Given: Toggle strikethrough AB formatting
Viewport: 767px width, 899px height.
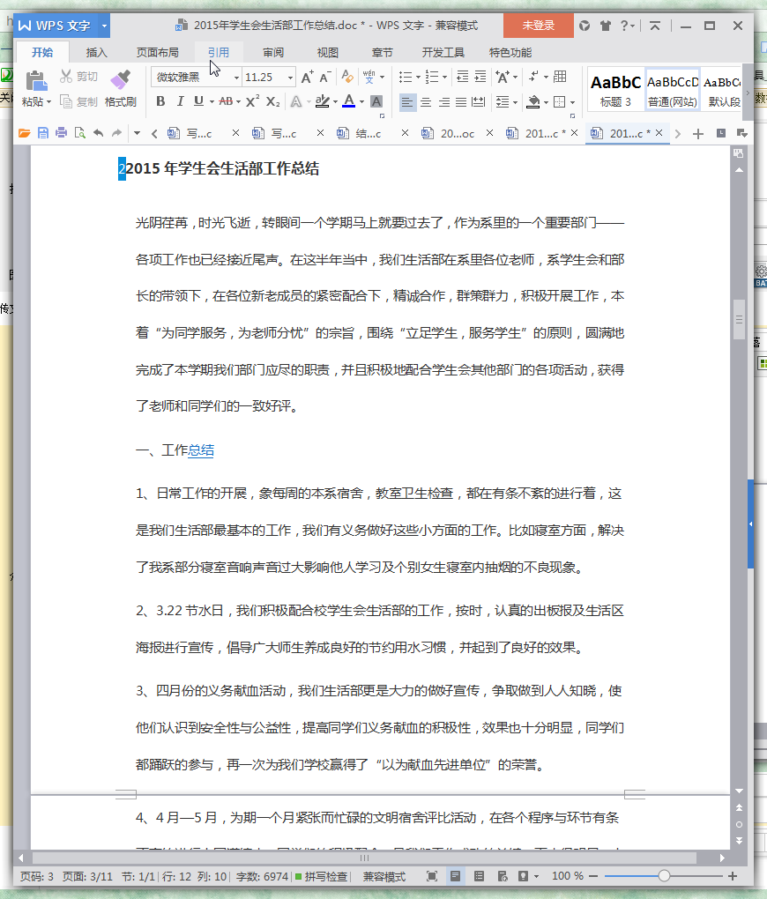Looking at the screenshot, I should point(226,101).
